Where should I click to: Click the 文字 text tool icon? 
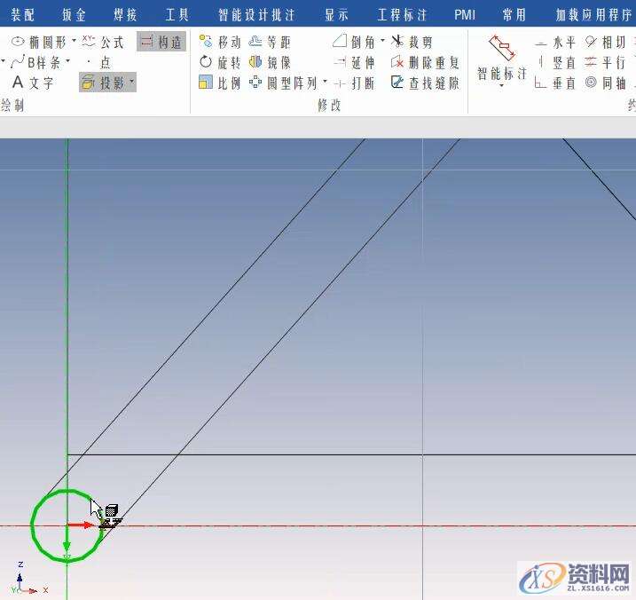click(18, 83)
